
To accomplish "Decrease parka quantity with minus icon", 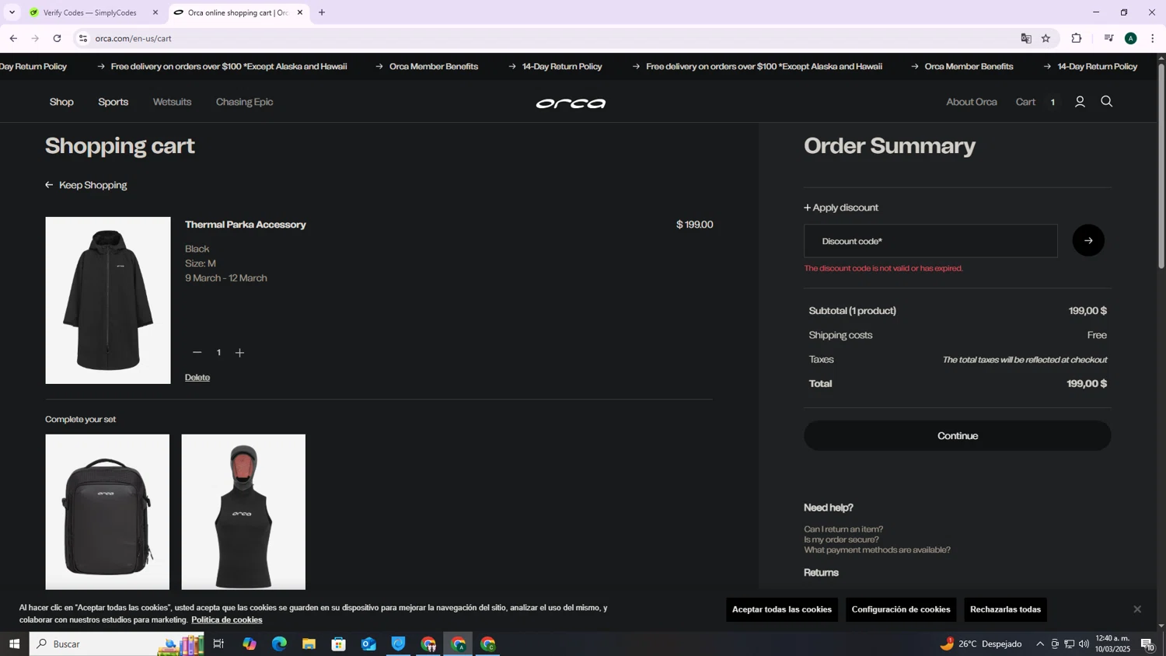I will [x=197, y=352].
